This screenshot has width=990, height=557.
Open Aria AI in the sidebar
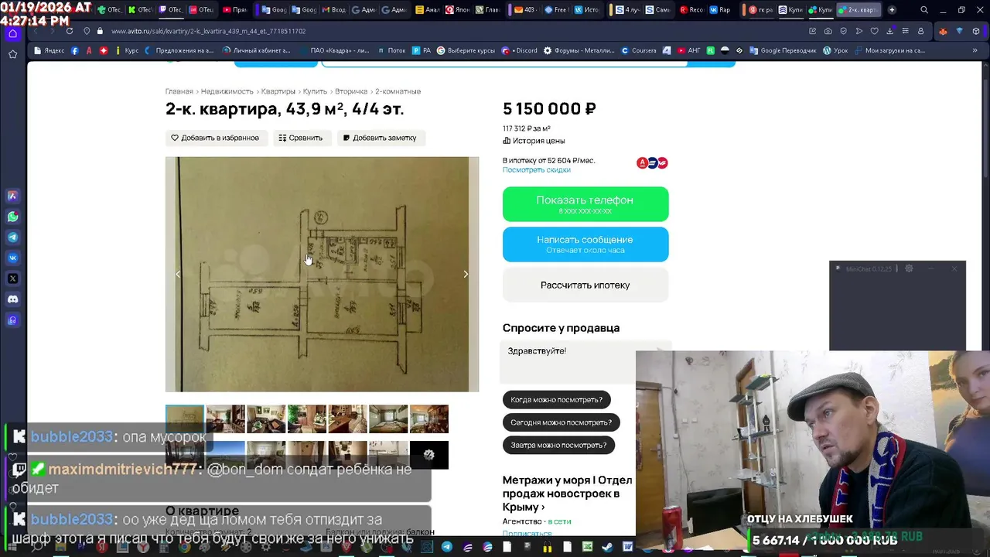point(12,196)
